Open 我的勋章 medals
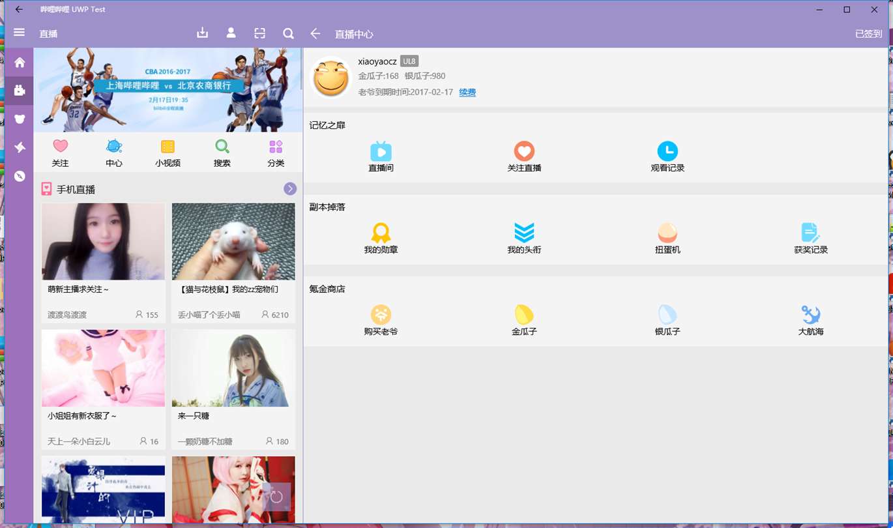 (x=381, y=239)
